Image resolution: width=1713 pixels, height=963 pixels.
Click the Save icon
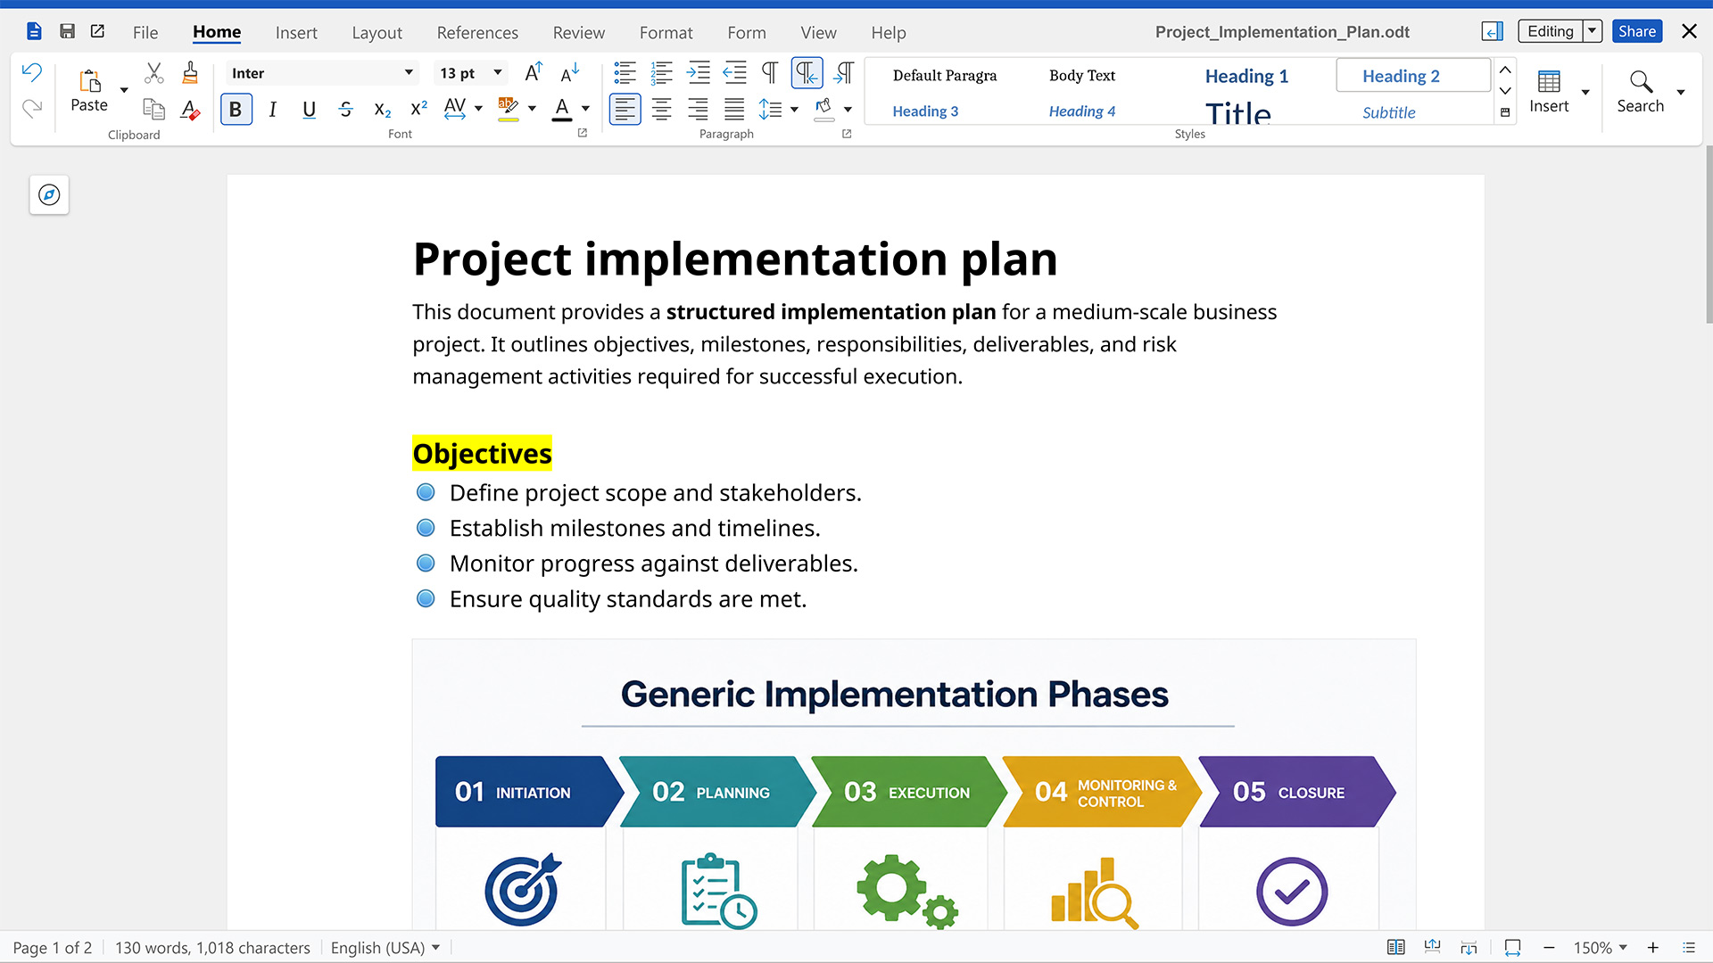click(x=67, y=31)
